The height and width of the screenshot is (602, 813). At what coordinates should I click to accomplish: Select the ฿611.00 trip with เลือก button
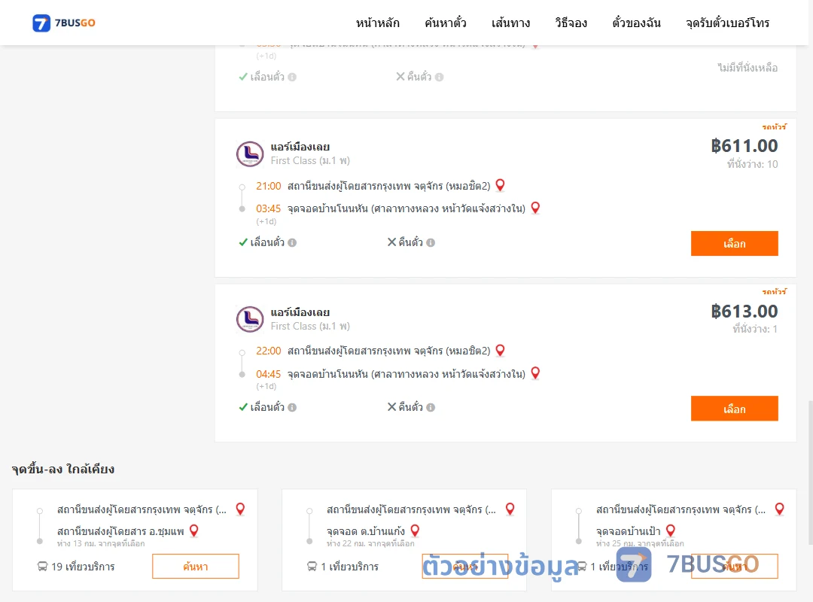(734, 244)
